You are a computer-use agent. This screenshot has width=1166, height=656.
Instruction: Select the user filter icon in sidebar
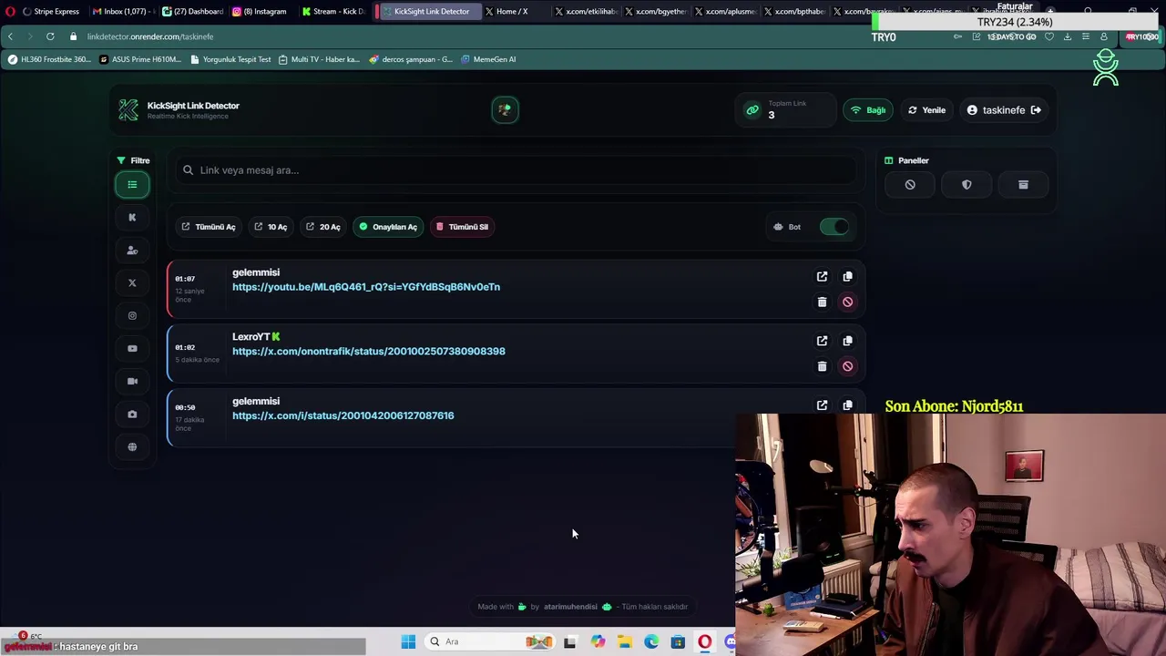(x=132, y=251)
